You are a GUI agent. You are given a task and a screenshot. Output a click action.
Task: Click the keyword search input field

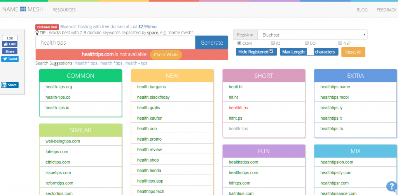115,43
